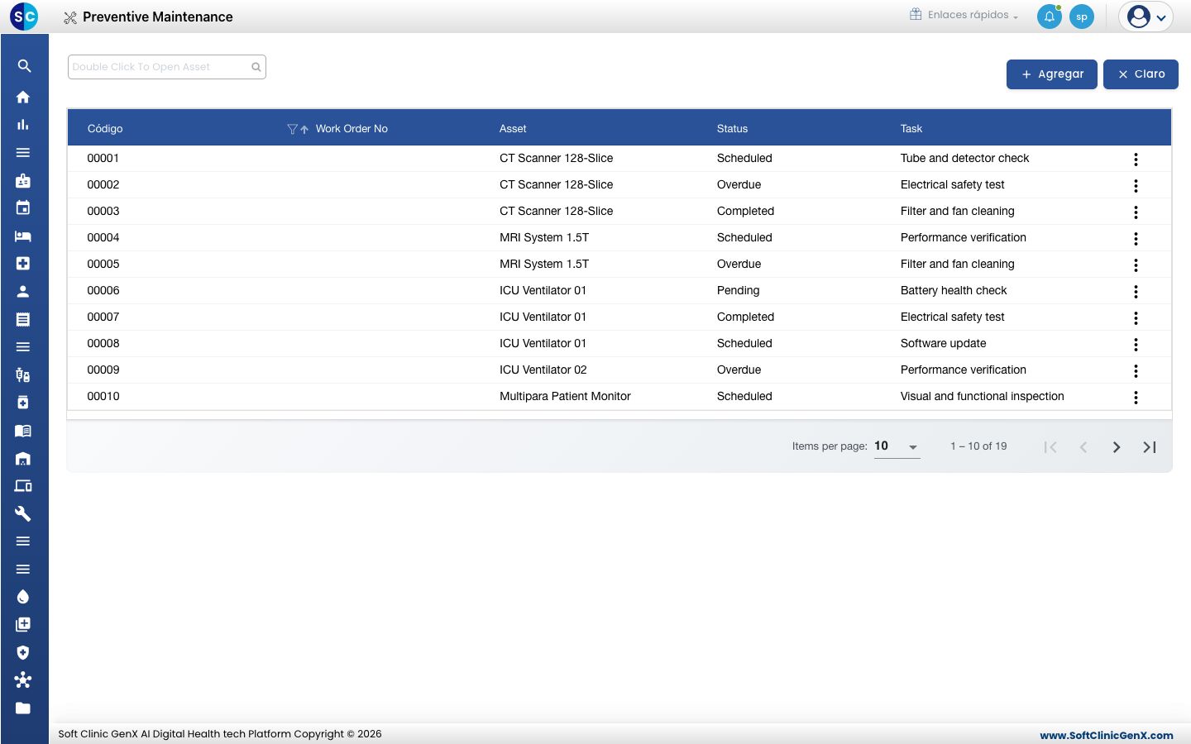Image resolution: width=1191 pixels, height=744 pixels.
Task: Open the blood drop sidebar icon
Action: tap(23, 597)
